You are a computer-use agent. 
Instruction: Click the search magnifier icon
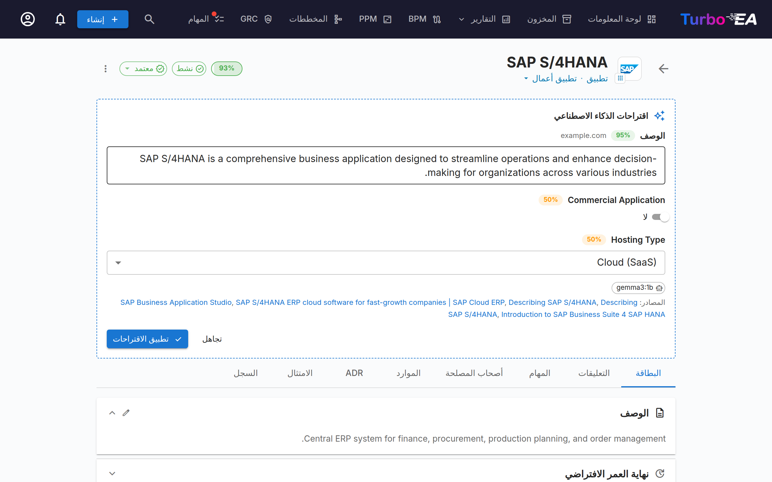click(x=149, y=19)
